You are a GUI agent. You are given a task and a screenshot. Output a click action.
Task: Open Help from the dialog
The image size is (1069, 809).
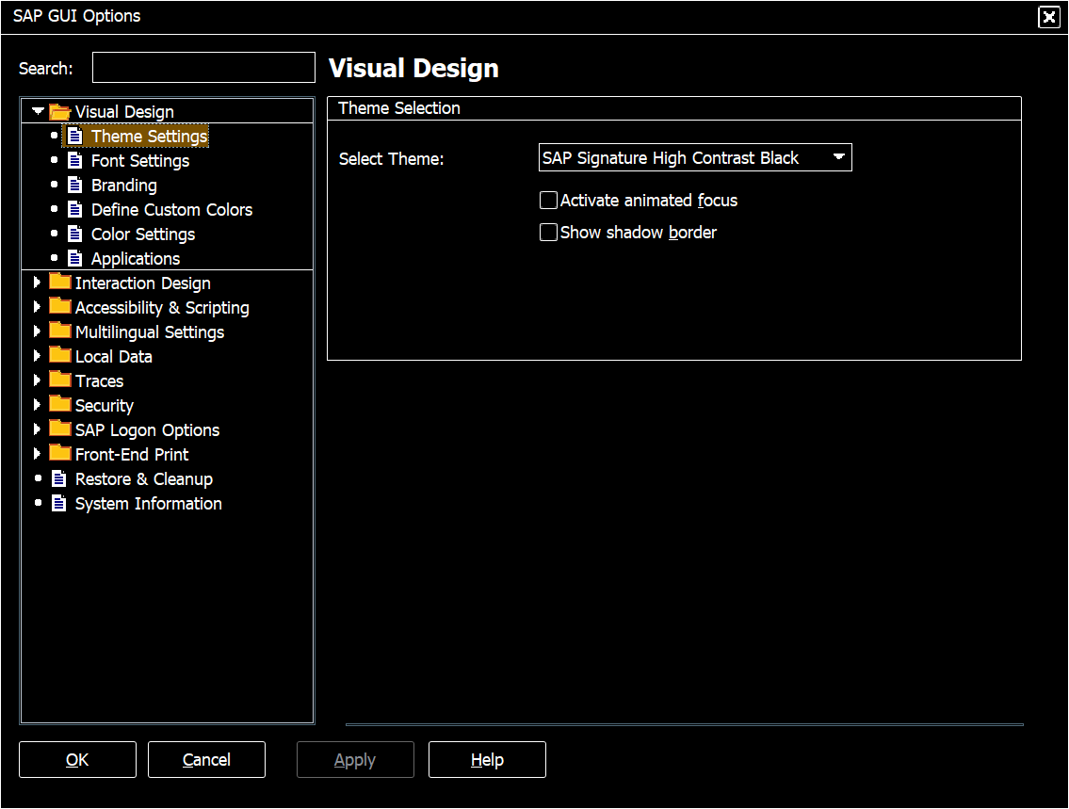coord(487,759)
